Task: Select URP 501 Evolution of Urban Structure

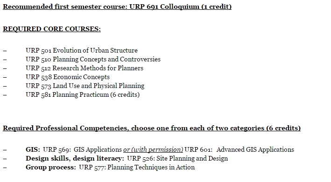Action: coord(82,50)
